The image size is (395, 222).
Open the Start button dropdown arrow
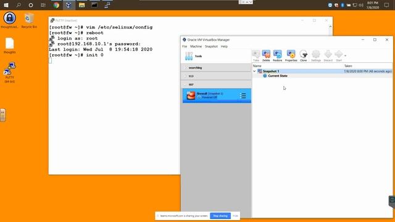coord(346,55)
